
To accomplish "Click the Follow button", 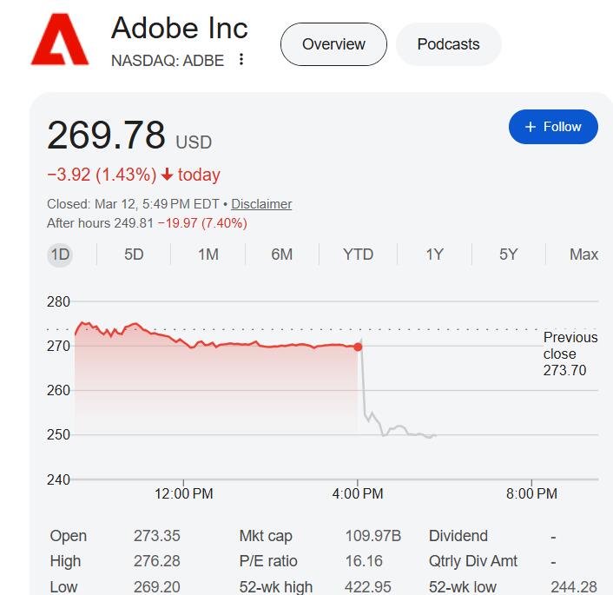I will (x=553, y=127).
